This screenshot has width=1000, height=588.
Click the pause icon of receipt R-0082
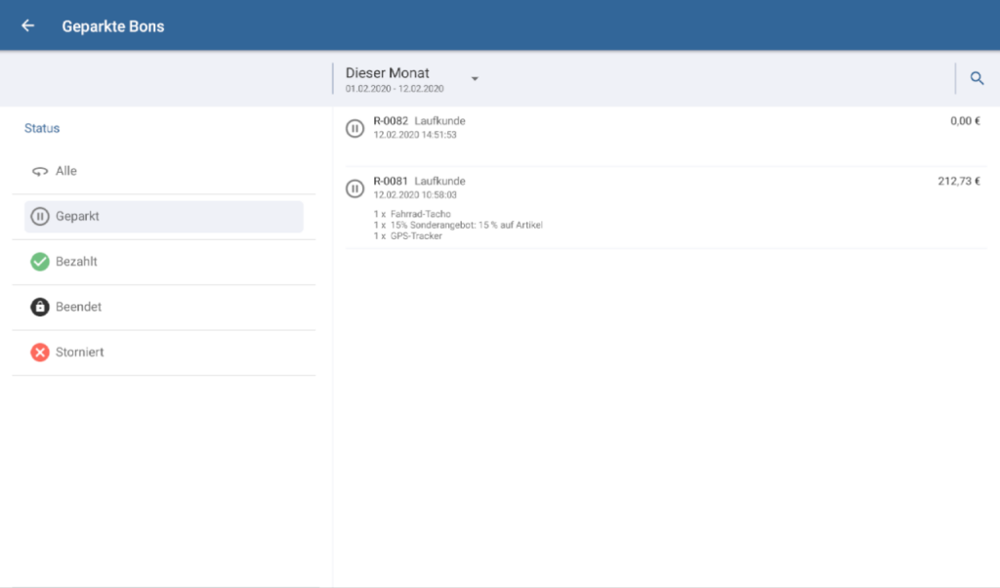355,128
